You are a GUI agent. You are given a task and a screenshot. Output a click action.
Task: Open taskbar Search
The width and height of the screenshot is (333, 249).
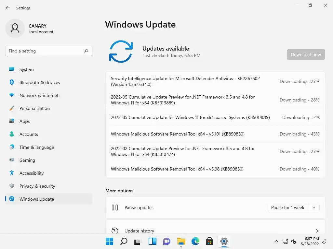click(x=124, y=241)
